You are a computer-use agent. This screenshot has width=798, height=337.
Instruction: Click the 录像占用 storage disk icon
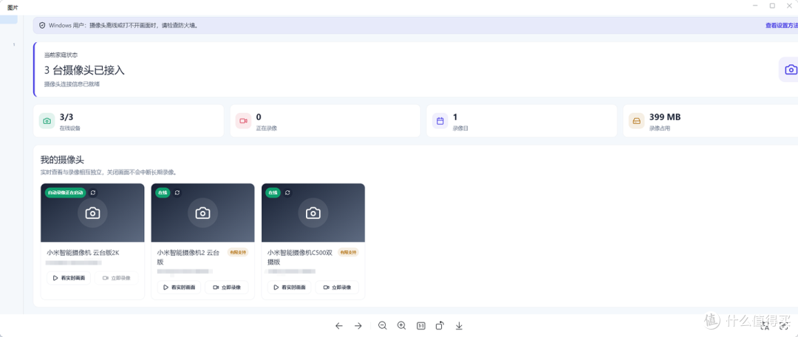tap(637, 121)
